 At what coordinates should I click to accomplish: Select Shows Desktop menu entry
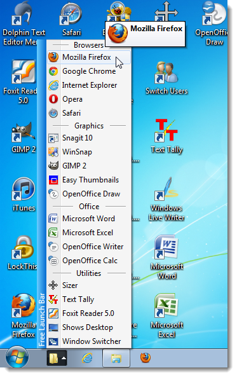[89, 327]
